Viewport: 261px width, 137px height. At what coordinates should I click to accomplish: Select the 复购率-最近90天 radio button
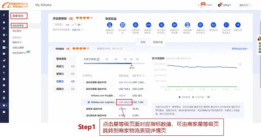point(84,109)
